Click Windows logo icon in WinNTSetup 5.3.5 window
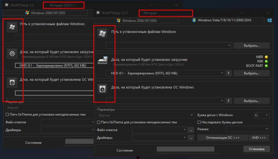The height and width of the screenshot is (159, 278). click(x=102, y=34)
